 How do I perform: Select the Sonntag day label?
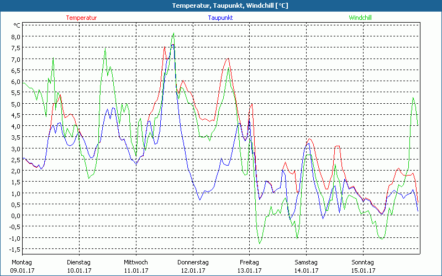tap(363, 262)
